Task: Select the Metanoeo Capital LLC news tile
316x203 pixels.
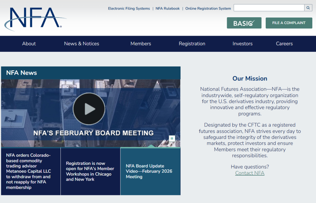Action: (31, 171)
